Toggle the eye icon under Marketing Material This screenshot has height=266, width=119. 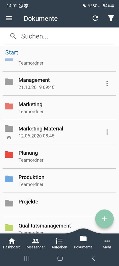(x=9, y=138)
